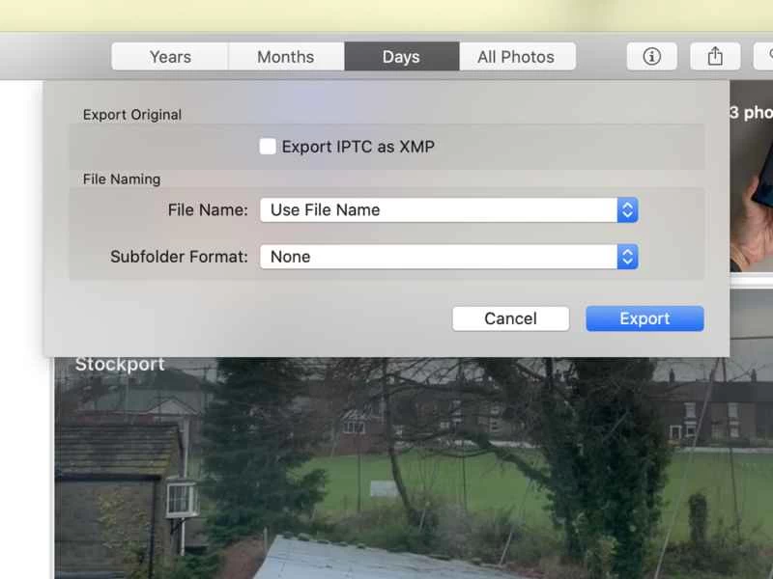Viewport: 773px width, 579px height.
Task: Switch to the Years view
Action: point(169,56)
